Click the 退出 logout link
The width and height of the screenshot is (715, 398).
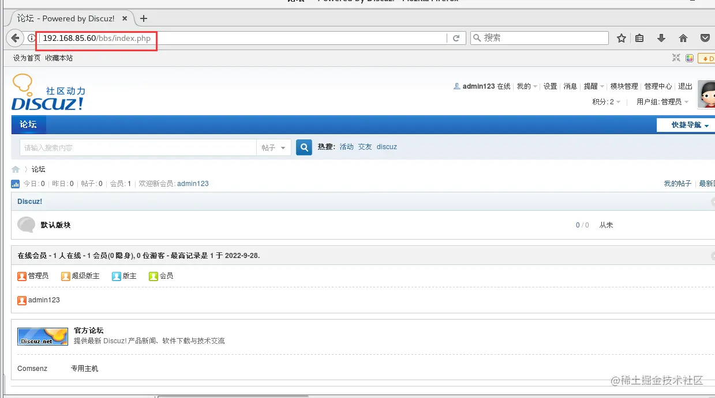(685, 86)
